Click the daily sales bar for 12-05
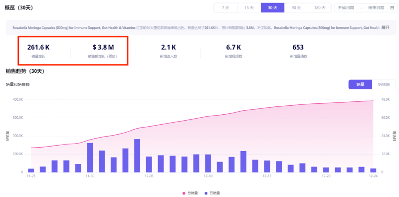Screen dimensions: 399x197 (x=149, y=165)
